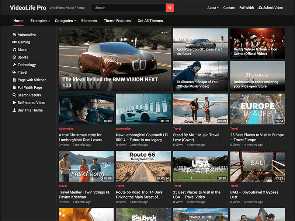Click the Elements navigation link

(x=89, y=21)
